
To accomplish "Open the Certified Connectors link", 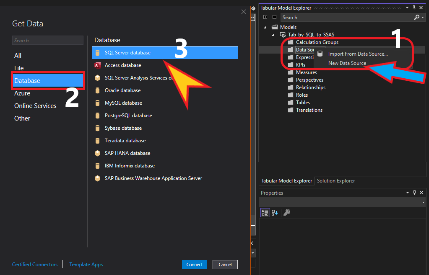I will point(35,265).
